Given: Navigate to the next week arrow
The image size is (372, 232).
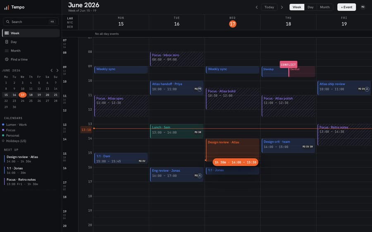Looking at the screenshot, I should [x=282, y=7].
